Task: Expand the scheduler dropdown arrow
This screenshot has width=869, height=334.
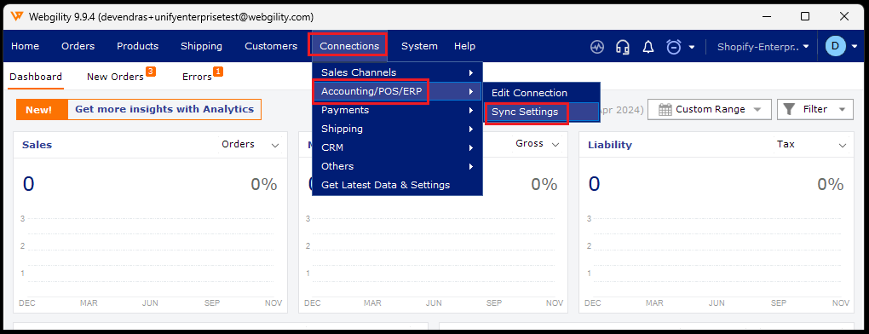Action: pos(692,47)
